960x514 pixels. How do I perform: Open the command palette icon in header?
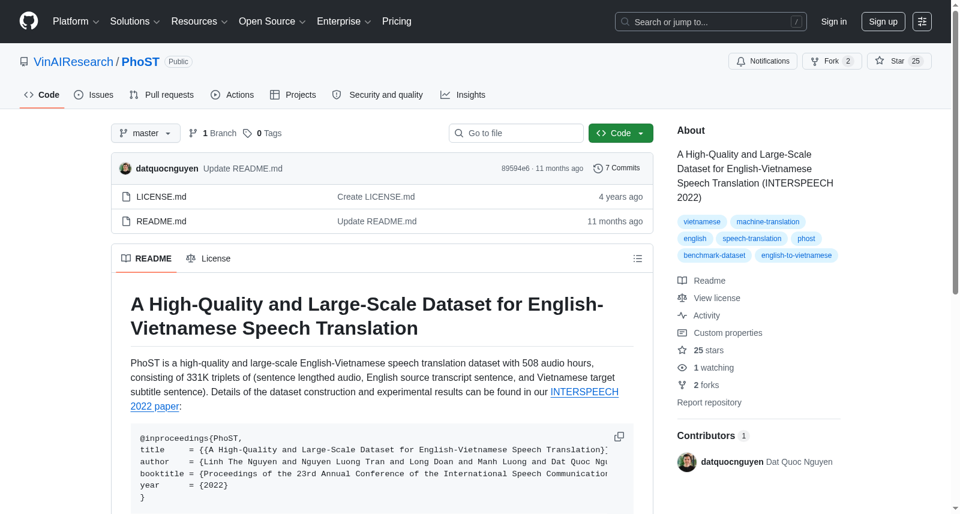point(922,22)
